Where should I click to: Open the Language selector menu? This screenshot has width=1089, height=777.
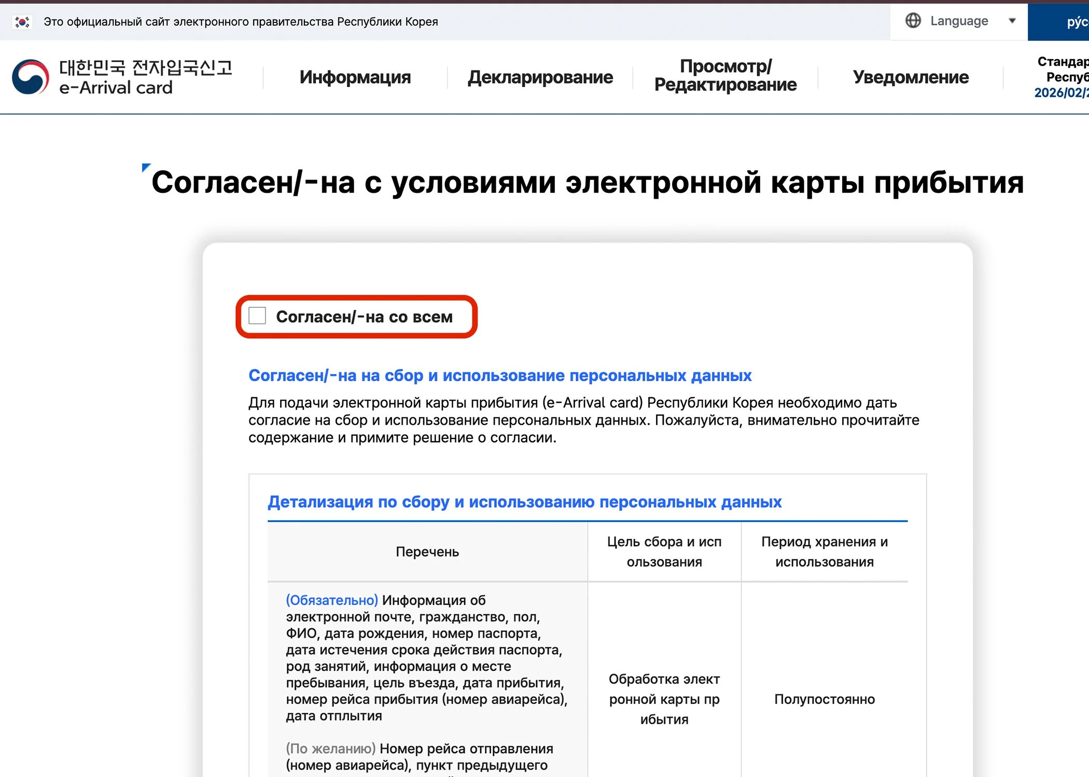pos(959,21)
